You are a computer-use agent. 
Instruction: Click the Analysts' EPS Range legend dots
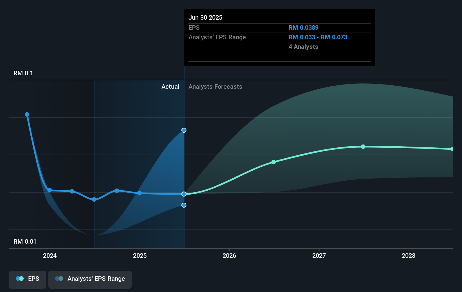coord(59,279)
